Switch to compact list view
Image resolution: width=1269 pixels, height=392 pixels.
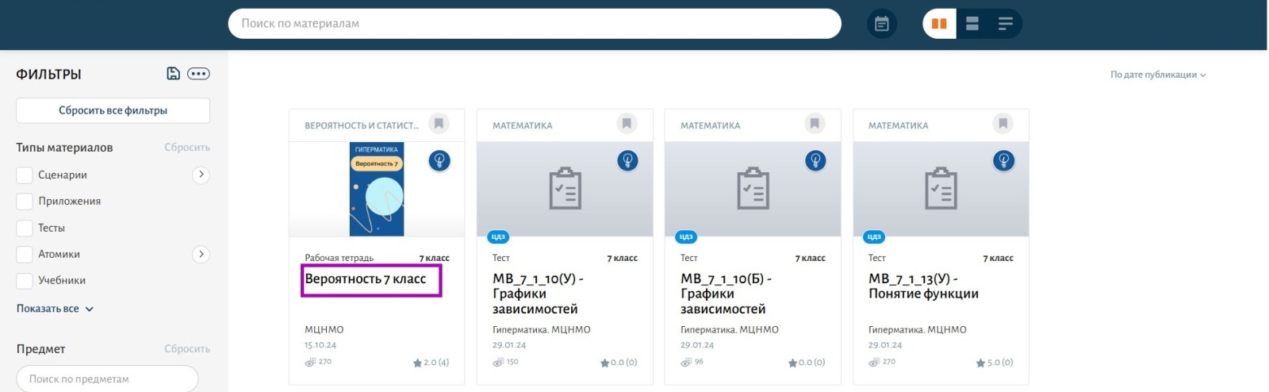coord(1005,24)
